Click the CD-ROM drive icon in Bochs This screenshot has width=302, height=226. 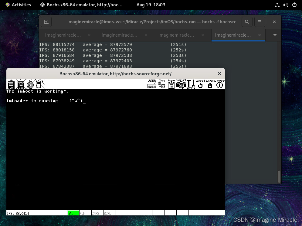click(31, 84)
